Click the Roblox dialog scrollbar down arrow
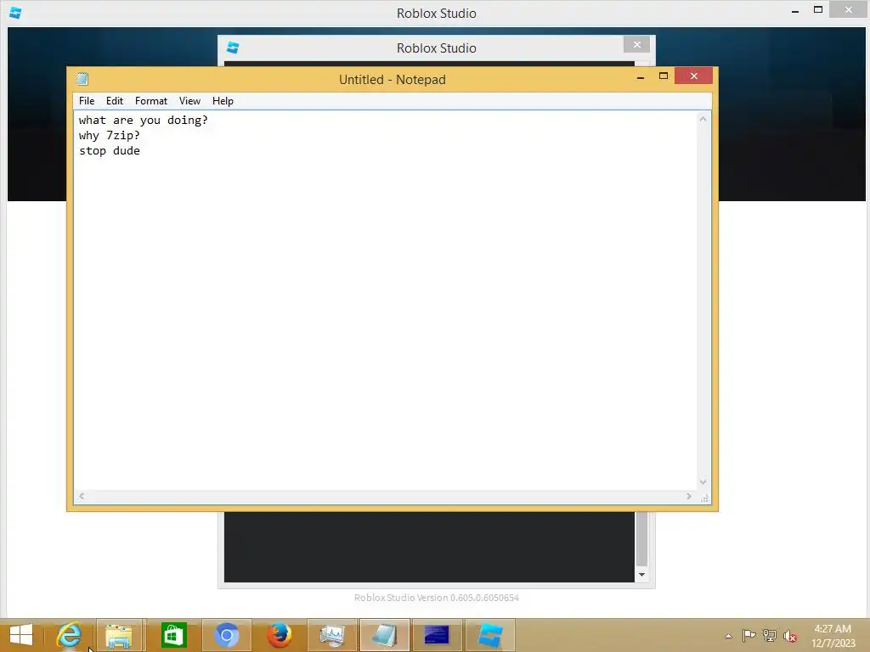The height and width of the screenshot is (652, 870). tap(642, 575)
